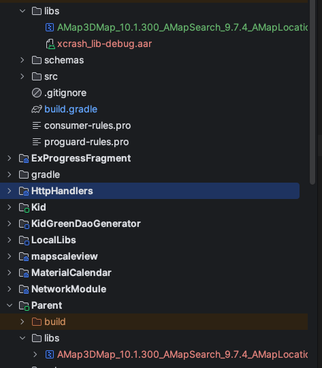Click the .gitignore ignore-file icon
The height and width of the screenshot is (368, 322).
coord(37,93)
